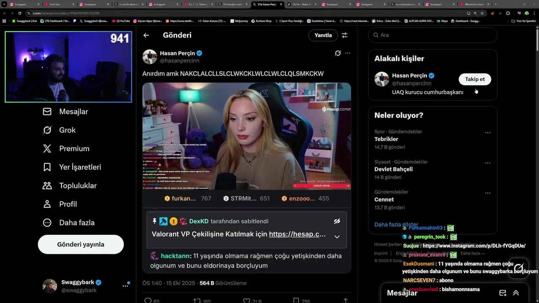Open Grok in the sidebar
This screenshot has height=303, width=539.
click(59, 130)
